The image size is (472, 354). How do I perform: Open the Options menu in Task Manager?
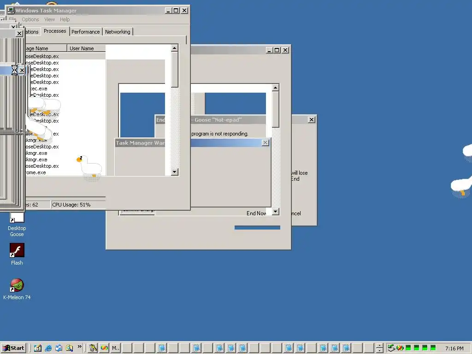(30, 19)
